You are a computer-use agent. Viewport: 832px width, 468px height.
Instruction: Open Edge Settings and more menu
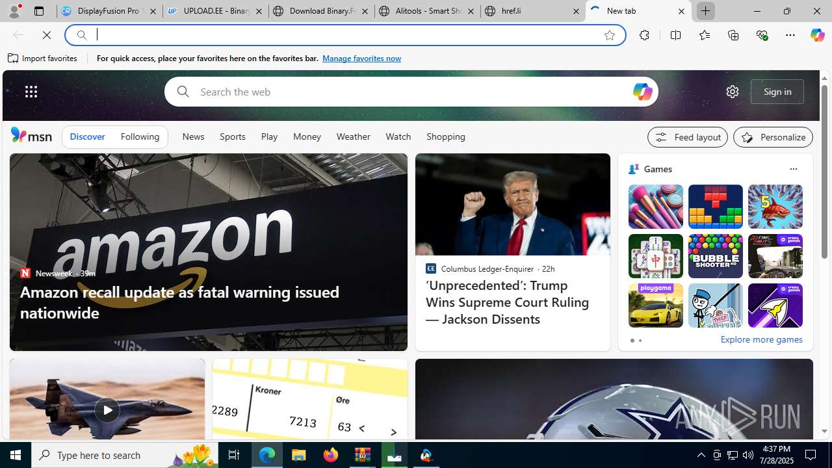pyautogui.click(x=790, y=35)
